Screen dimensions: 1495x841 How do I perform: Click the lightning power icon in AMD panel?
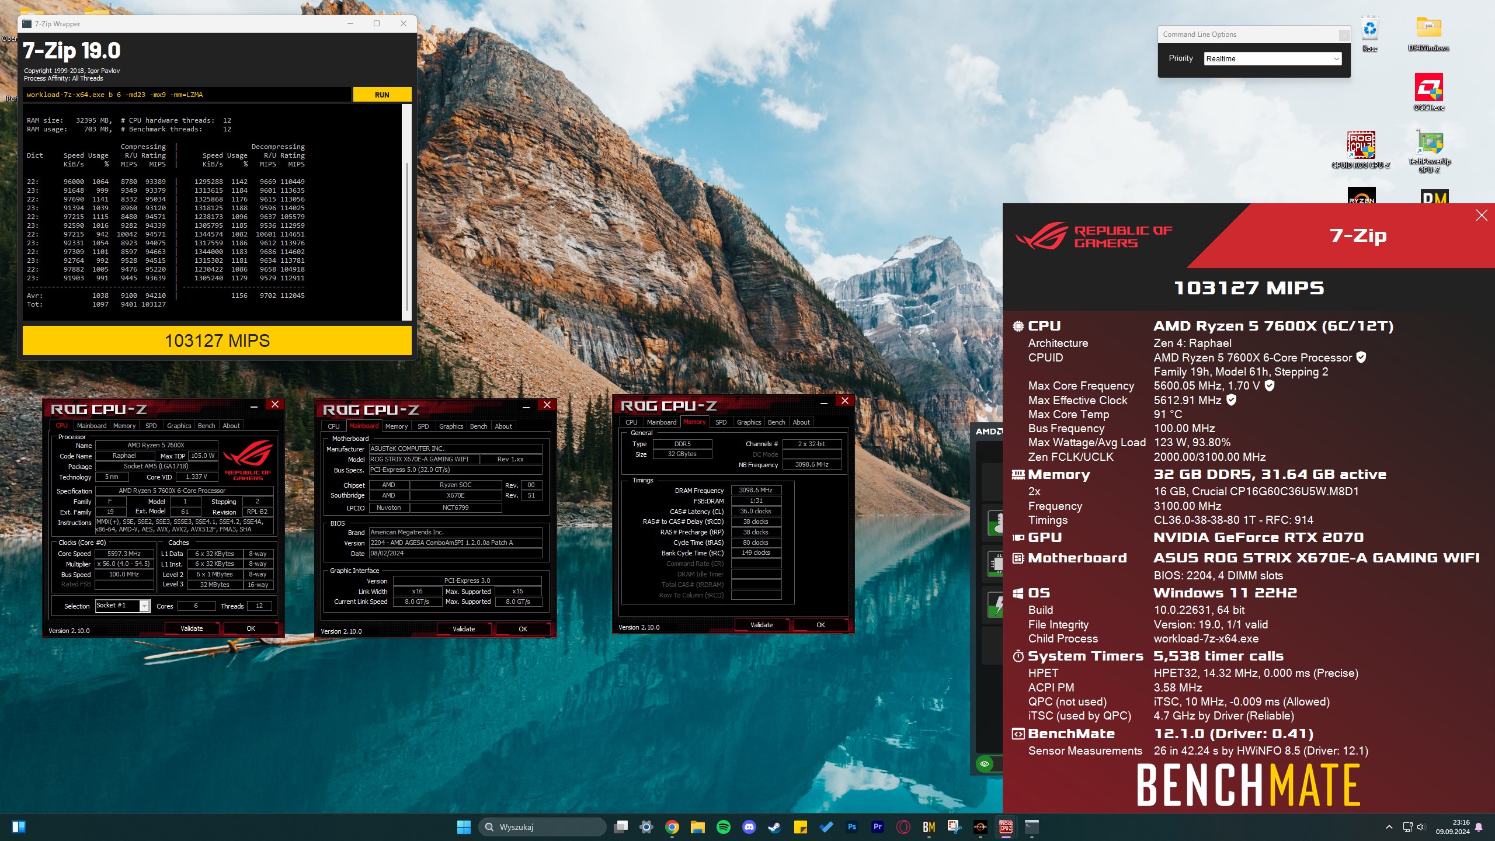(x=995, y=604)
